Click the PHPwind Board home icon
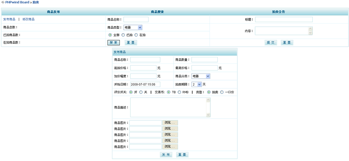The height and width of the screenshot is (161, 349). coord(3,2)
